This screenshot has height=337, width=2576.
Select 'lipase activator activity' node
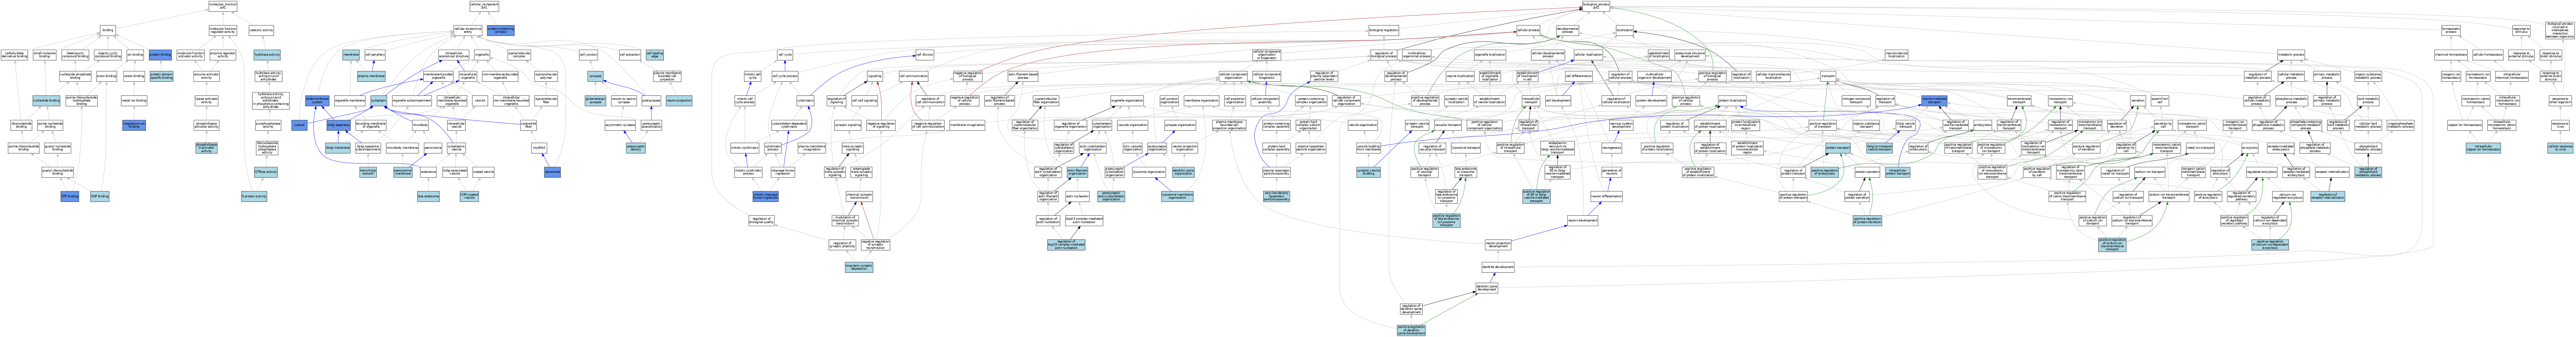[x=206, y=101]
